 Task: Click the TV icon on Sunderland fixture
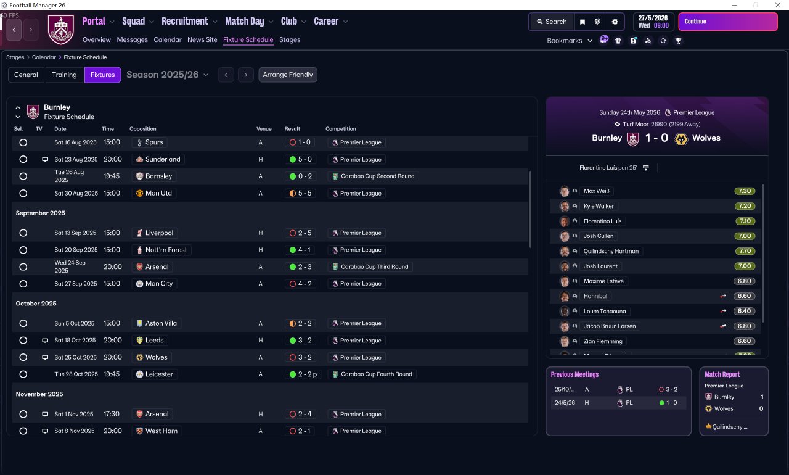click(45, 159)
